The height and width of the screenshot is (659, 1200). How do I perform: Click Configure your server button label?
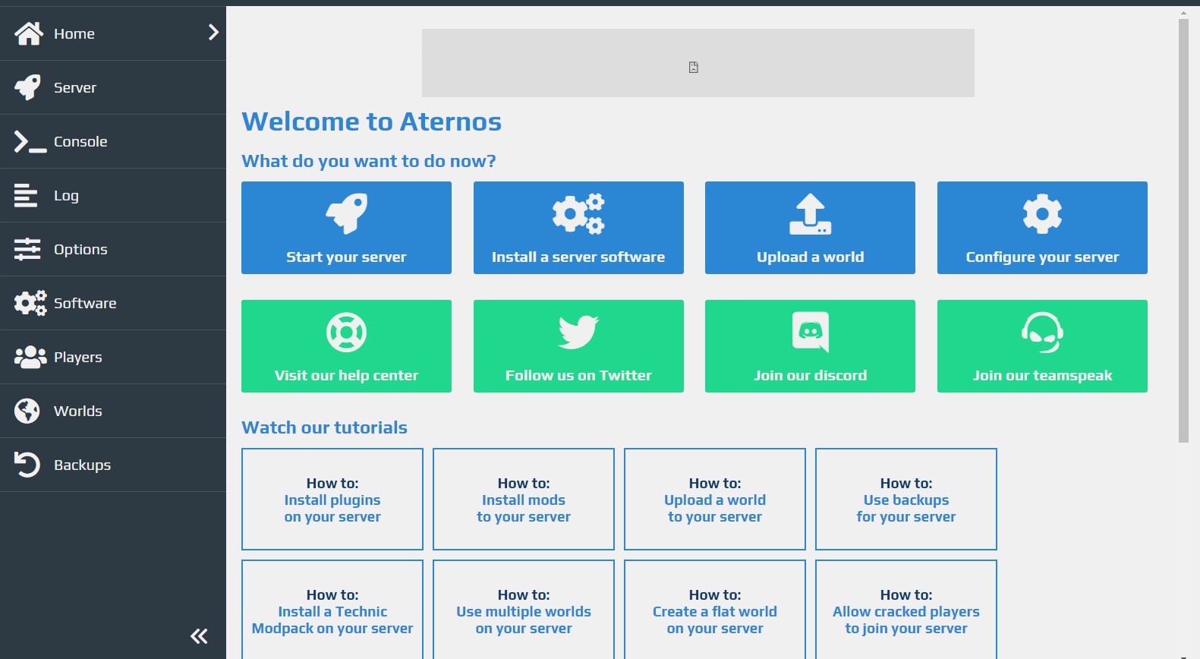pos(1042,257)
